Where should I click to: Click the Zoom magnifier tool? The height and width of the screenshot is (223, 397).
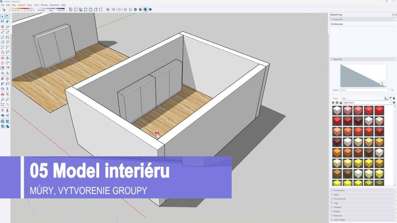(2, 100)
